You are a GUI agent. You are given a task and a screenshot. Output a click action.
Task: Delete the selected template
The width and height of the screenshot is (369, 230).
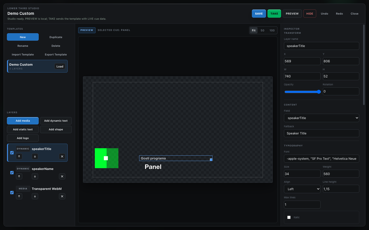[x=56, y=46]
